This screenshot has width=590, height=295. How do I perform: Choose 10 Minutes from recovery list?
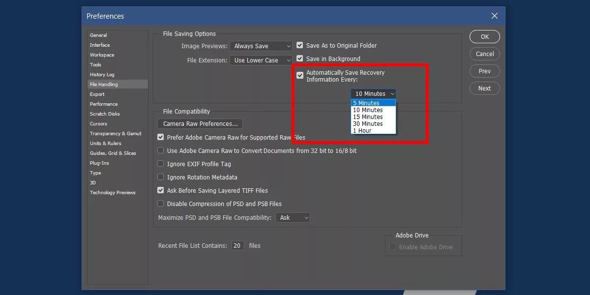pyautogui.click(x=374, y=110)
